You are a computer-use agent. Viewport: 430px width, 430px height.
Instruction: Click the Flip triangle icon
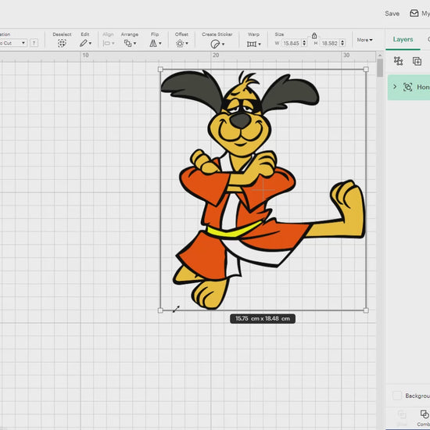pyautogui.click(x=153, y=43)
